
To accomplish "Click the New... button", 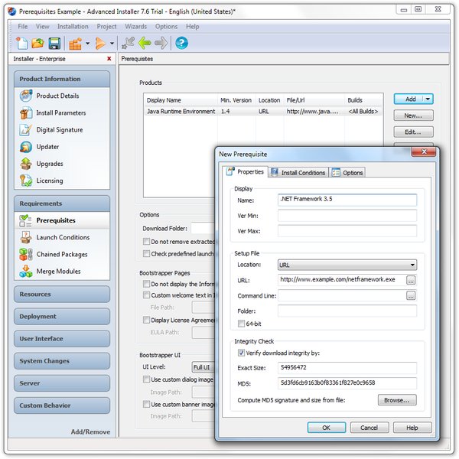I will [x=413, y=116].
